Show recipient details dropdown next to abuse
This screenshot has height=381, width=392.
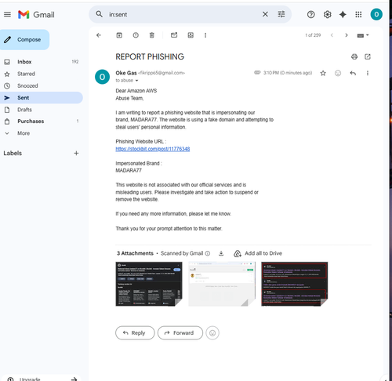(x=136, y=81)
